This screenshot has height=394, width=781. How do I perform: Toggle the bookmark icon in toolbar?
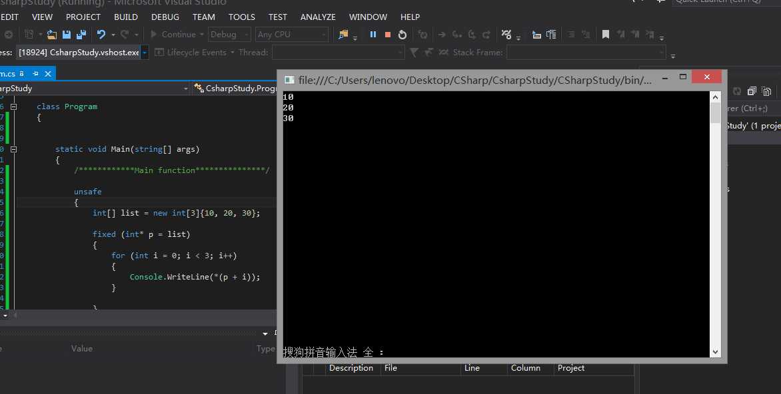click(x=606, y=35)
